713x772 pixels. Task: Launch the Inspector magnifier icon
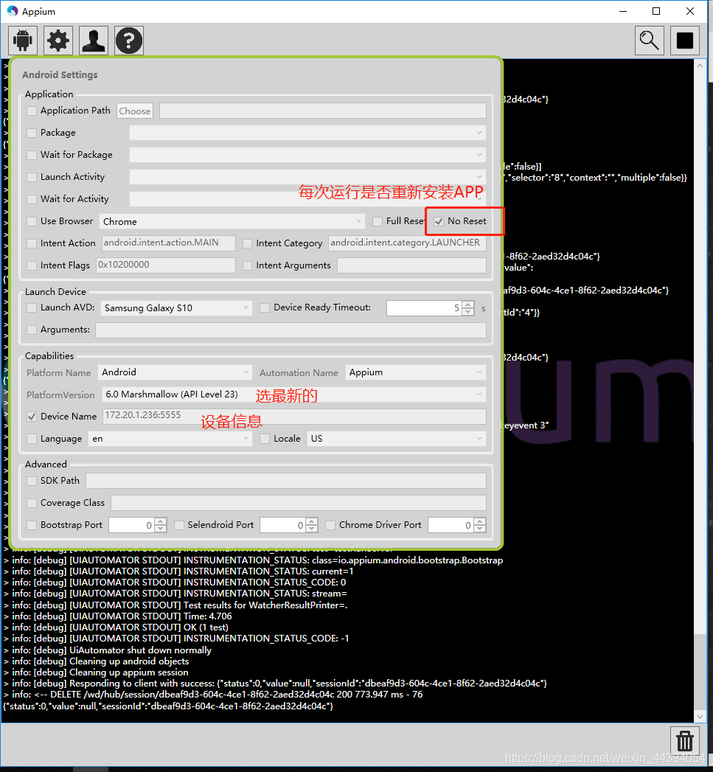649,41
